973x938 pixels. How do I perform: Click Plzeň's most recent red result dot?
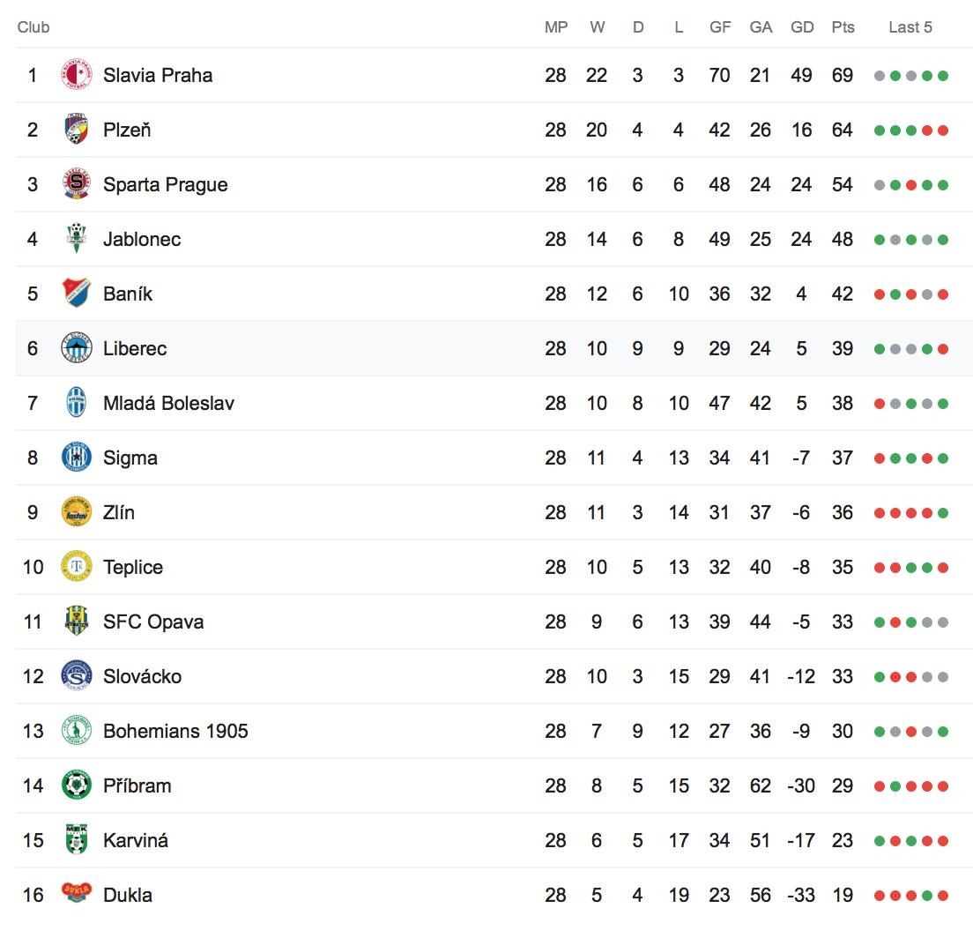point(943,130)
